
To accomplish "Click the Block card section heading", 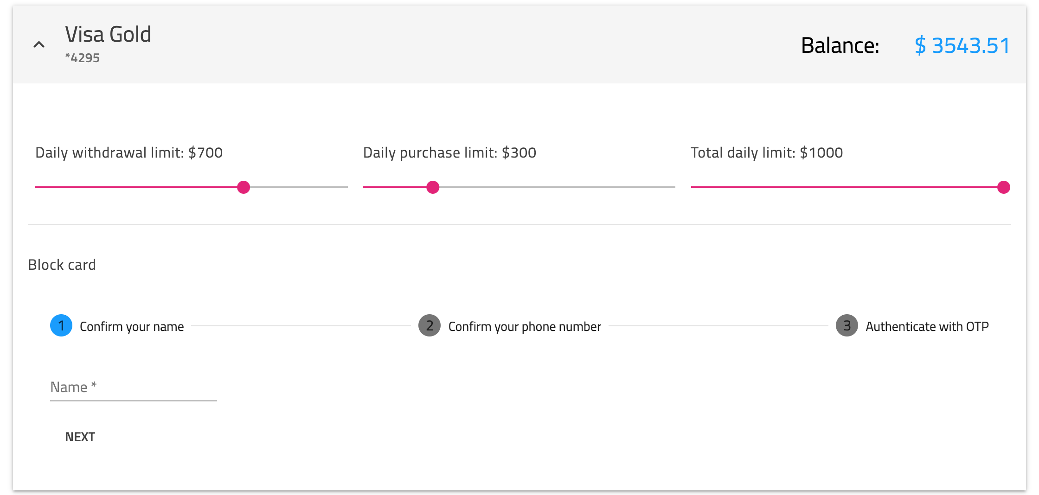I will click(62, 265).
